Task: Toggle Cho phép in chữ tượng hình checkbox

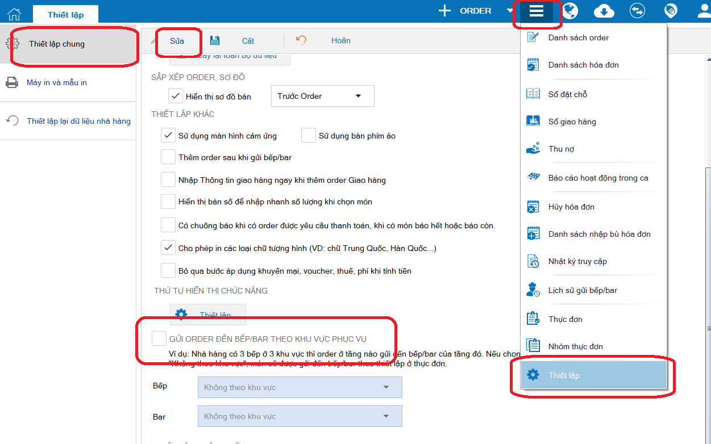Action: pos(168,248)
